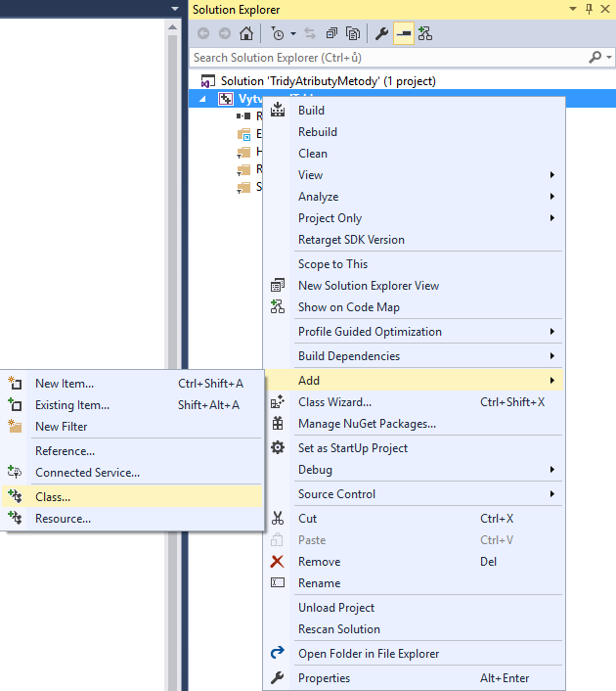The height and width of the screenshot is (691, 616).
Task: Choose Rename from the context menu
Action: click(414, 583)
